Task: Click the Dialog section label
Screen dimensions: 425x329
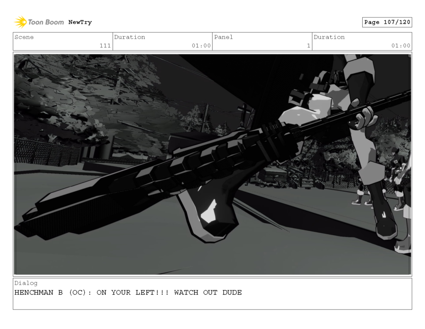Action: (x=26, y=283)
